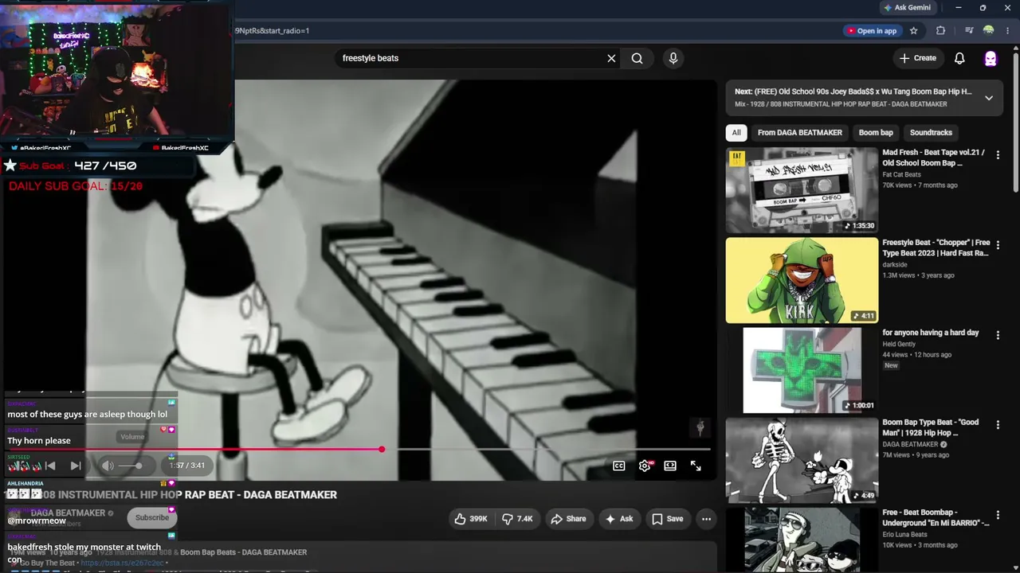The height and width of the screenshot is (573, 1020).
Task: Open 'for anyone having a hard day' title
Action: coord(930,333)
